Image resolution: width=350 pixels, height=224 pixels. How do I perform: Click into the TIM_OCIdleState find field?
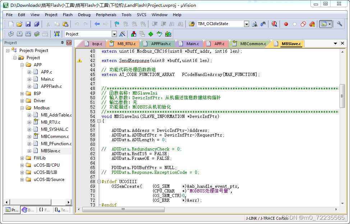tap(220, 24)
